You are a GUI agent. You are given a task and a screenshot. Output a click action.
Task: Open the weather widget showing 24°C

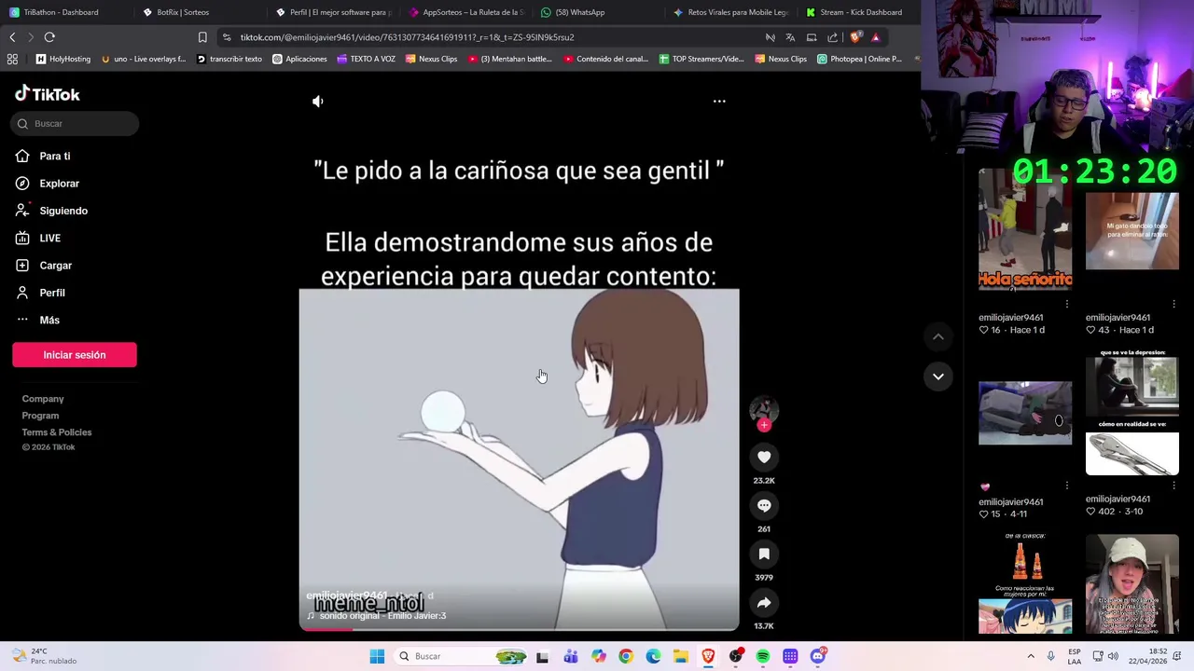pos(42,656)
